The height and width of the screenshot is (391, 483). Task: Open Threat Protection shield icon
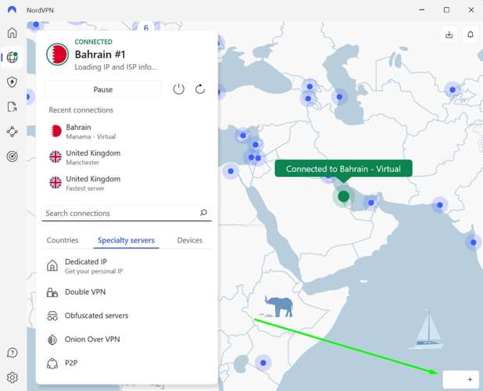pyautogui.click(x=12, y=82)
